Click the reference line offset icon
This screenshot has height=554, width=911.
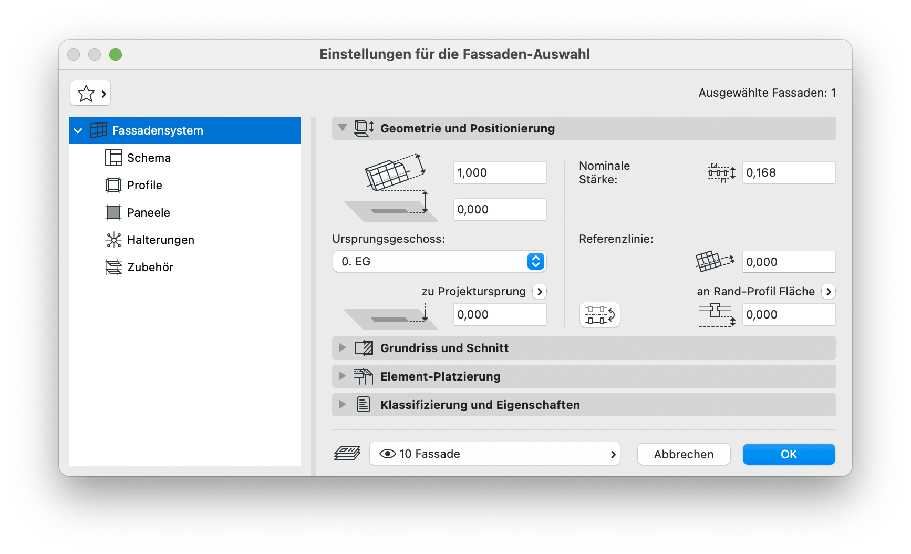tap(715, 261)
